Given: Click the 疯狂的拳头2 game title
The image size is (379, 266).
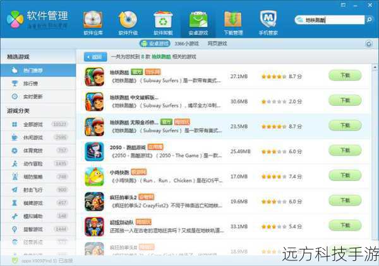Looking at the screenshot, I should [123, 197].
